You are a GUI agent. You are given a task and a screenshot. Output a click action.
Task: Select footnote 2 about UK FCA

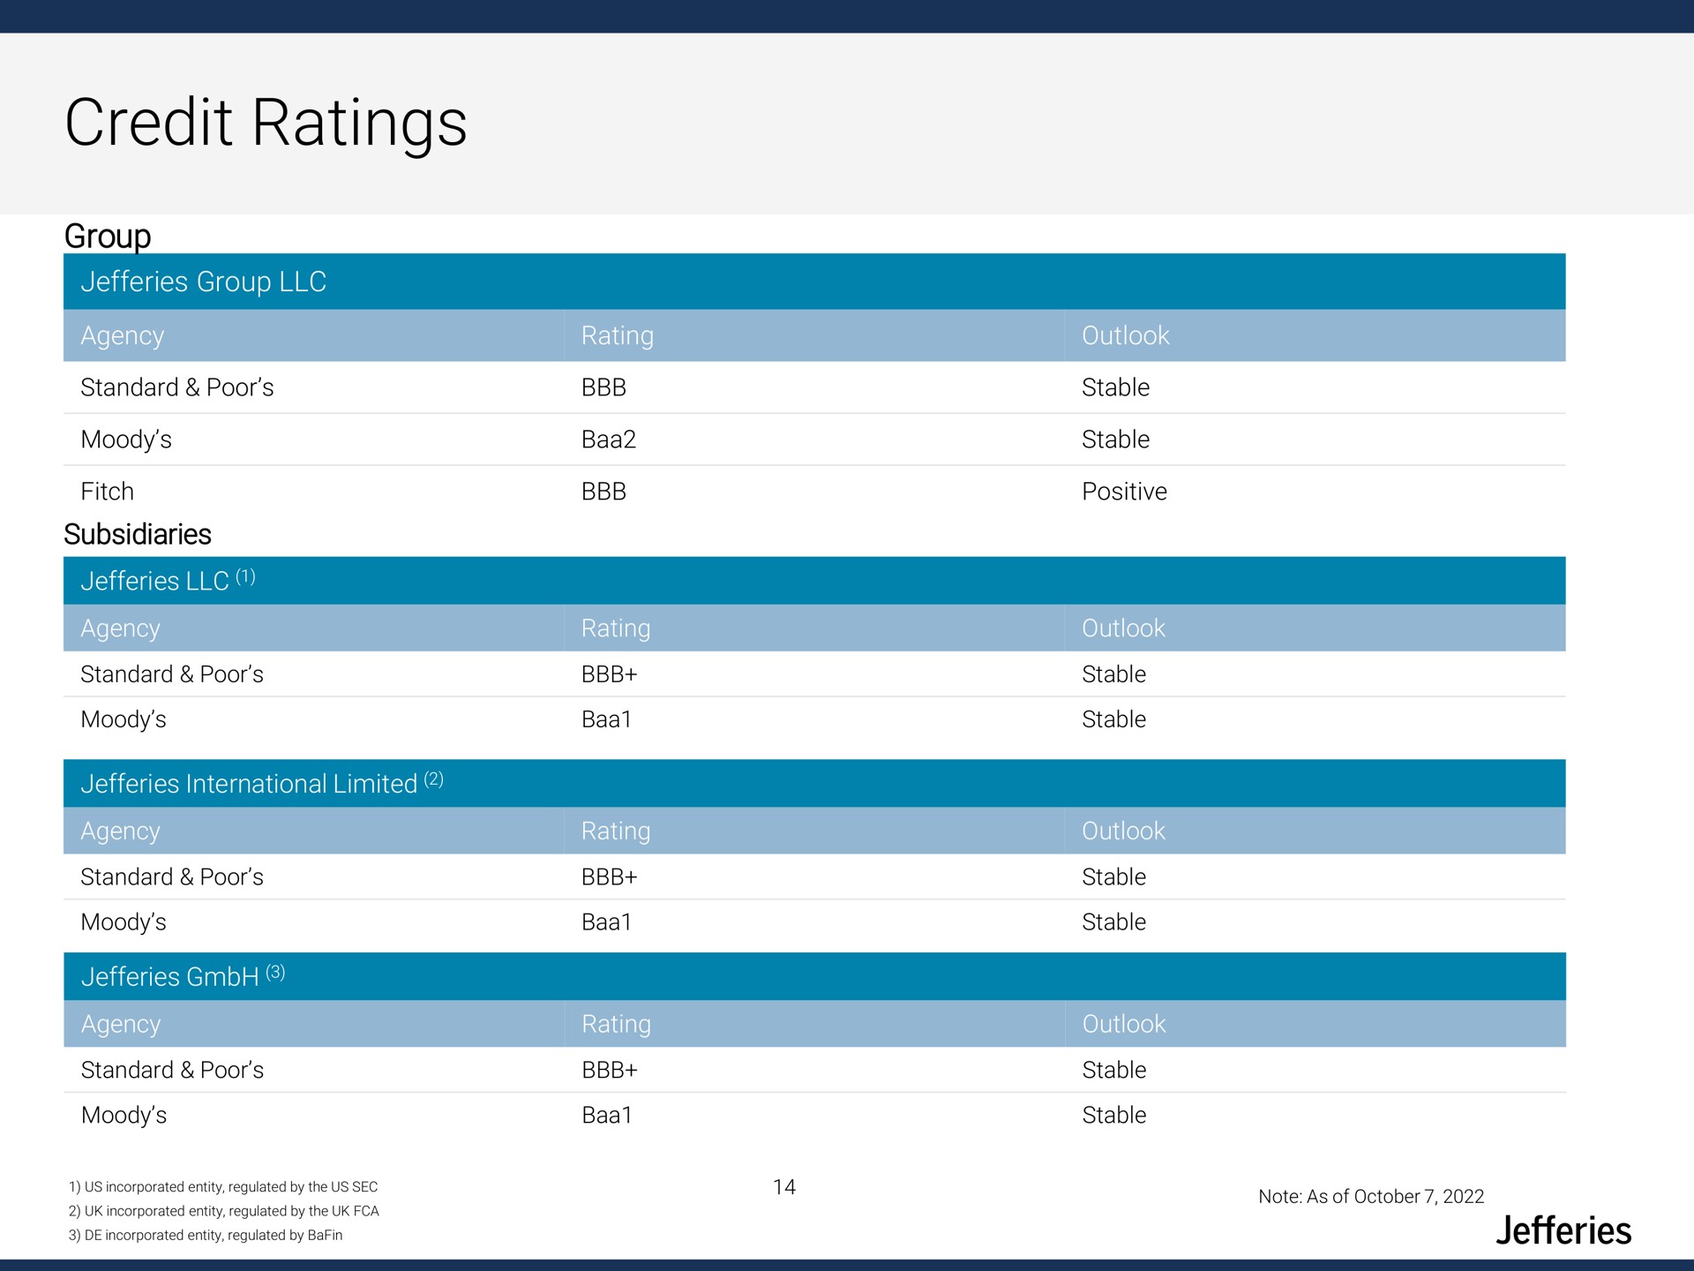[224, 1211]
